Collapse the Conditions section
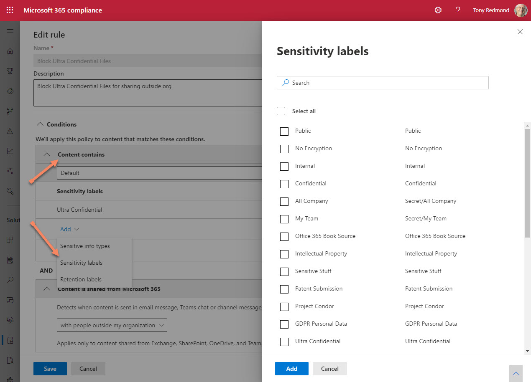 40,124
